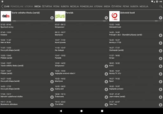The width and height of the screenshot is (163, 114).
Task: Set reminder bell for the 14:52 - 15:52 Plus show
Action: 106,74
